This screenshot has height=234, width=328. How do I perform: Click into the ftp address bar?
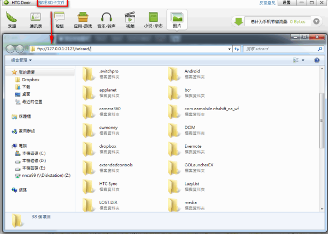pos(131,49)
